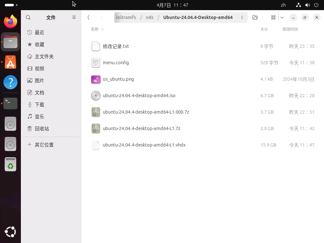
Task: Open the clock calendar at 4月7日 11:47
Action: [172, 5]
